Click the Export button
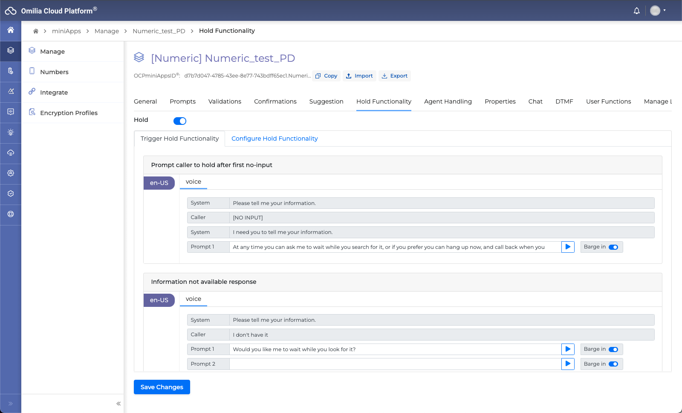The width and height of the screenshot is (682, 413). [395, 76]
